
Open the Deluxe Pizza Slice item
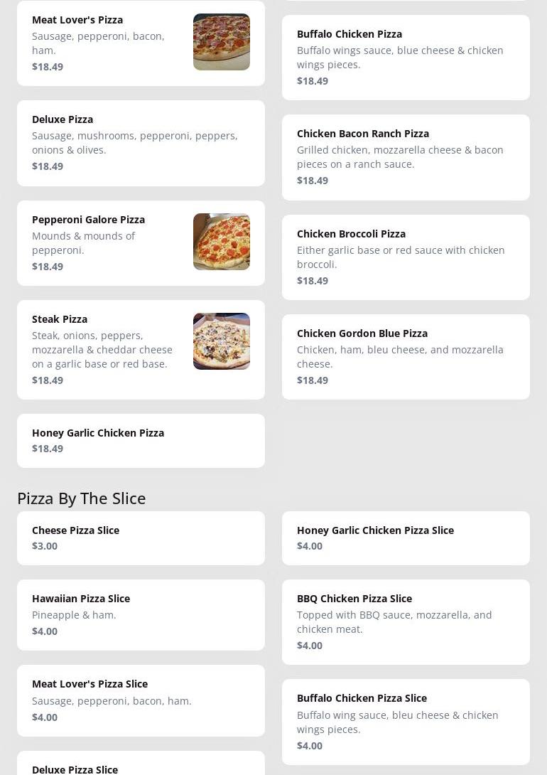click(x=141, y=766)
